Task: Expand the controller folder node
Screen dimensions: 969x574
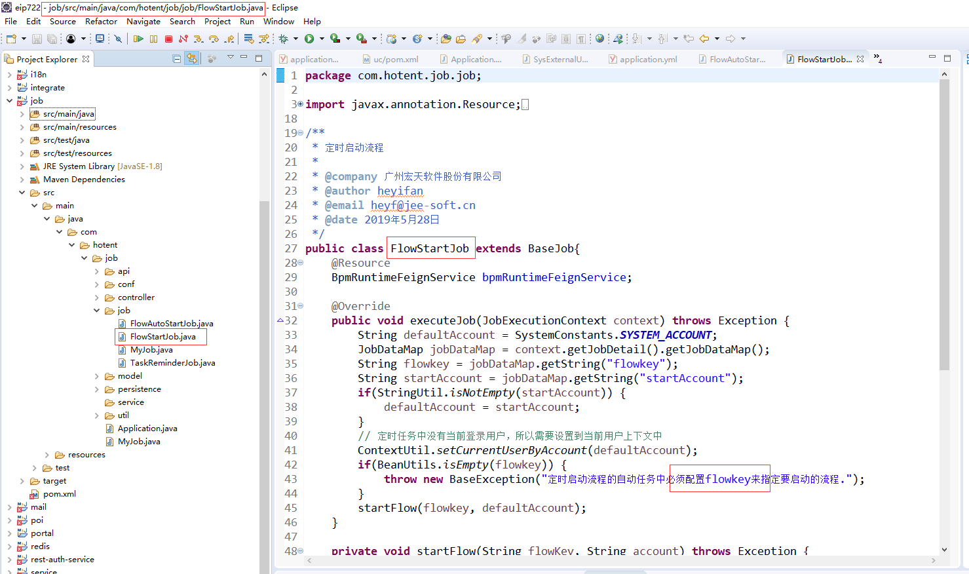Action: (96, 297)
